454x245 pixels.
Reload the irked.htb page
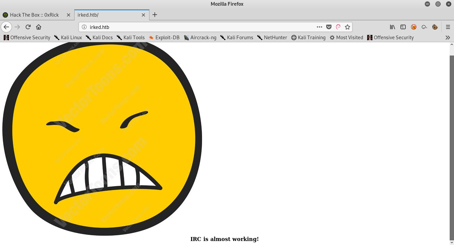point(28,27)
